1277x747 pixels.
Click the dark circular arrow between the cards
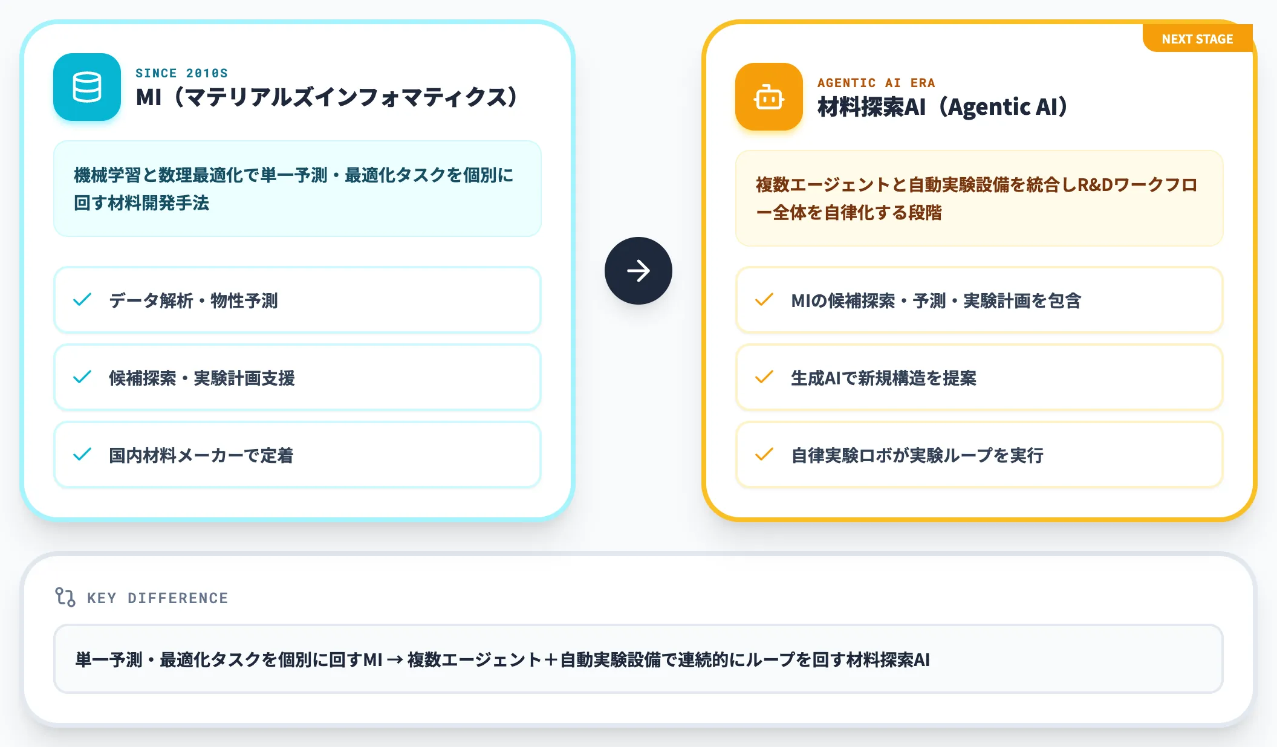click(x=638, y=271)
